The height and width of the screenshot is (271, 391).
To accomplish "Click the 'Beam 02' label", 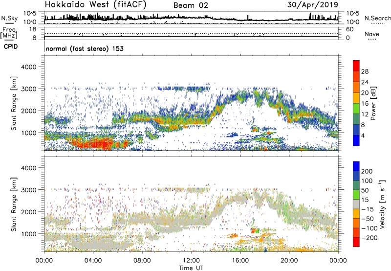I will coord(191,5).
